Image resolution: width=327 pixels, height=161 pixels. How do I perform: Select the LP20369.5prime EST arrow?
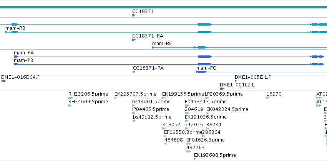tap(207, 98)
